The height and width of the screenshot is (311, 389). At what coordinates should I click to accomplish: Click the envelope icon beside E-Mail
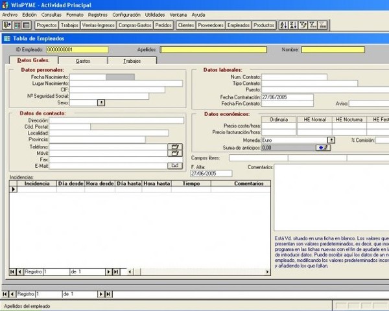coord(175,166)
